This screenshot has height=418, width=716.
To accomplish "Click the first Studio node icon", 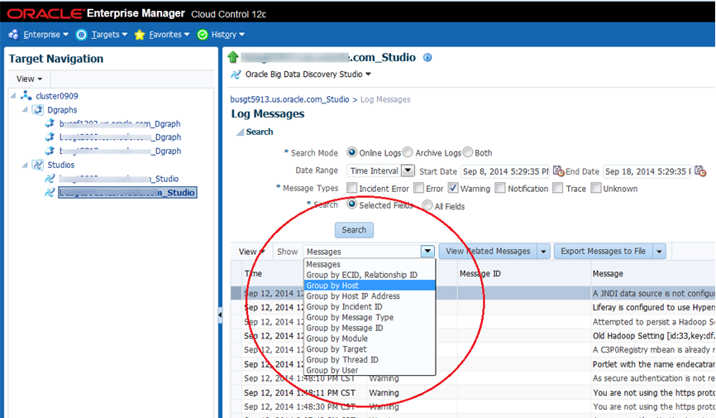I will pos(50,178).
